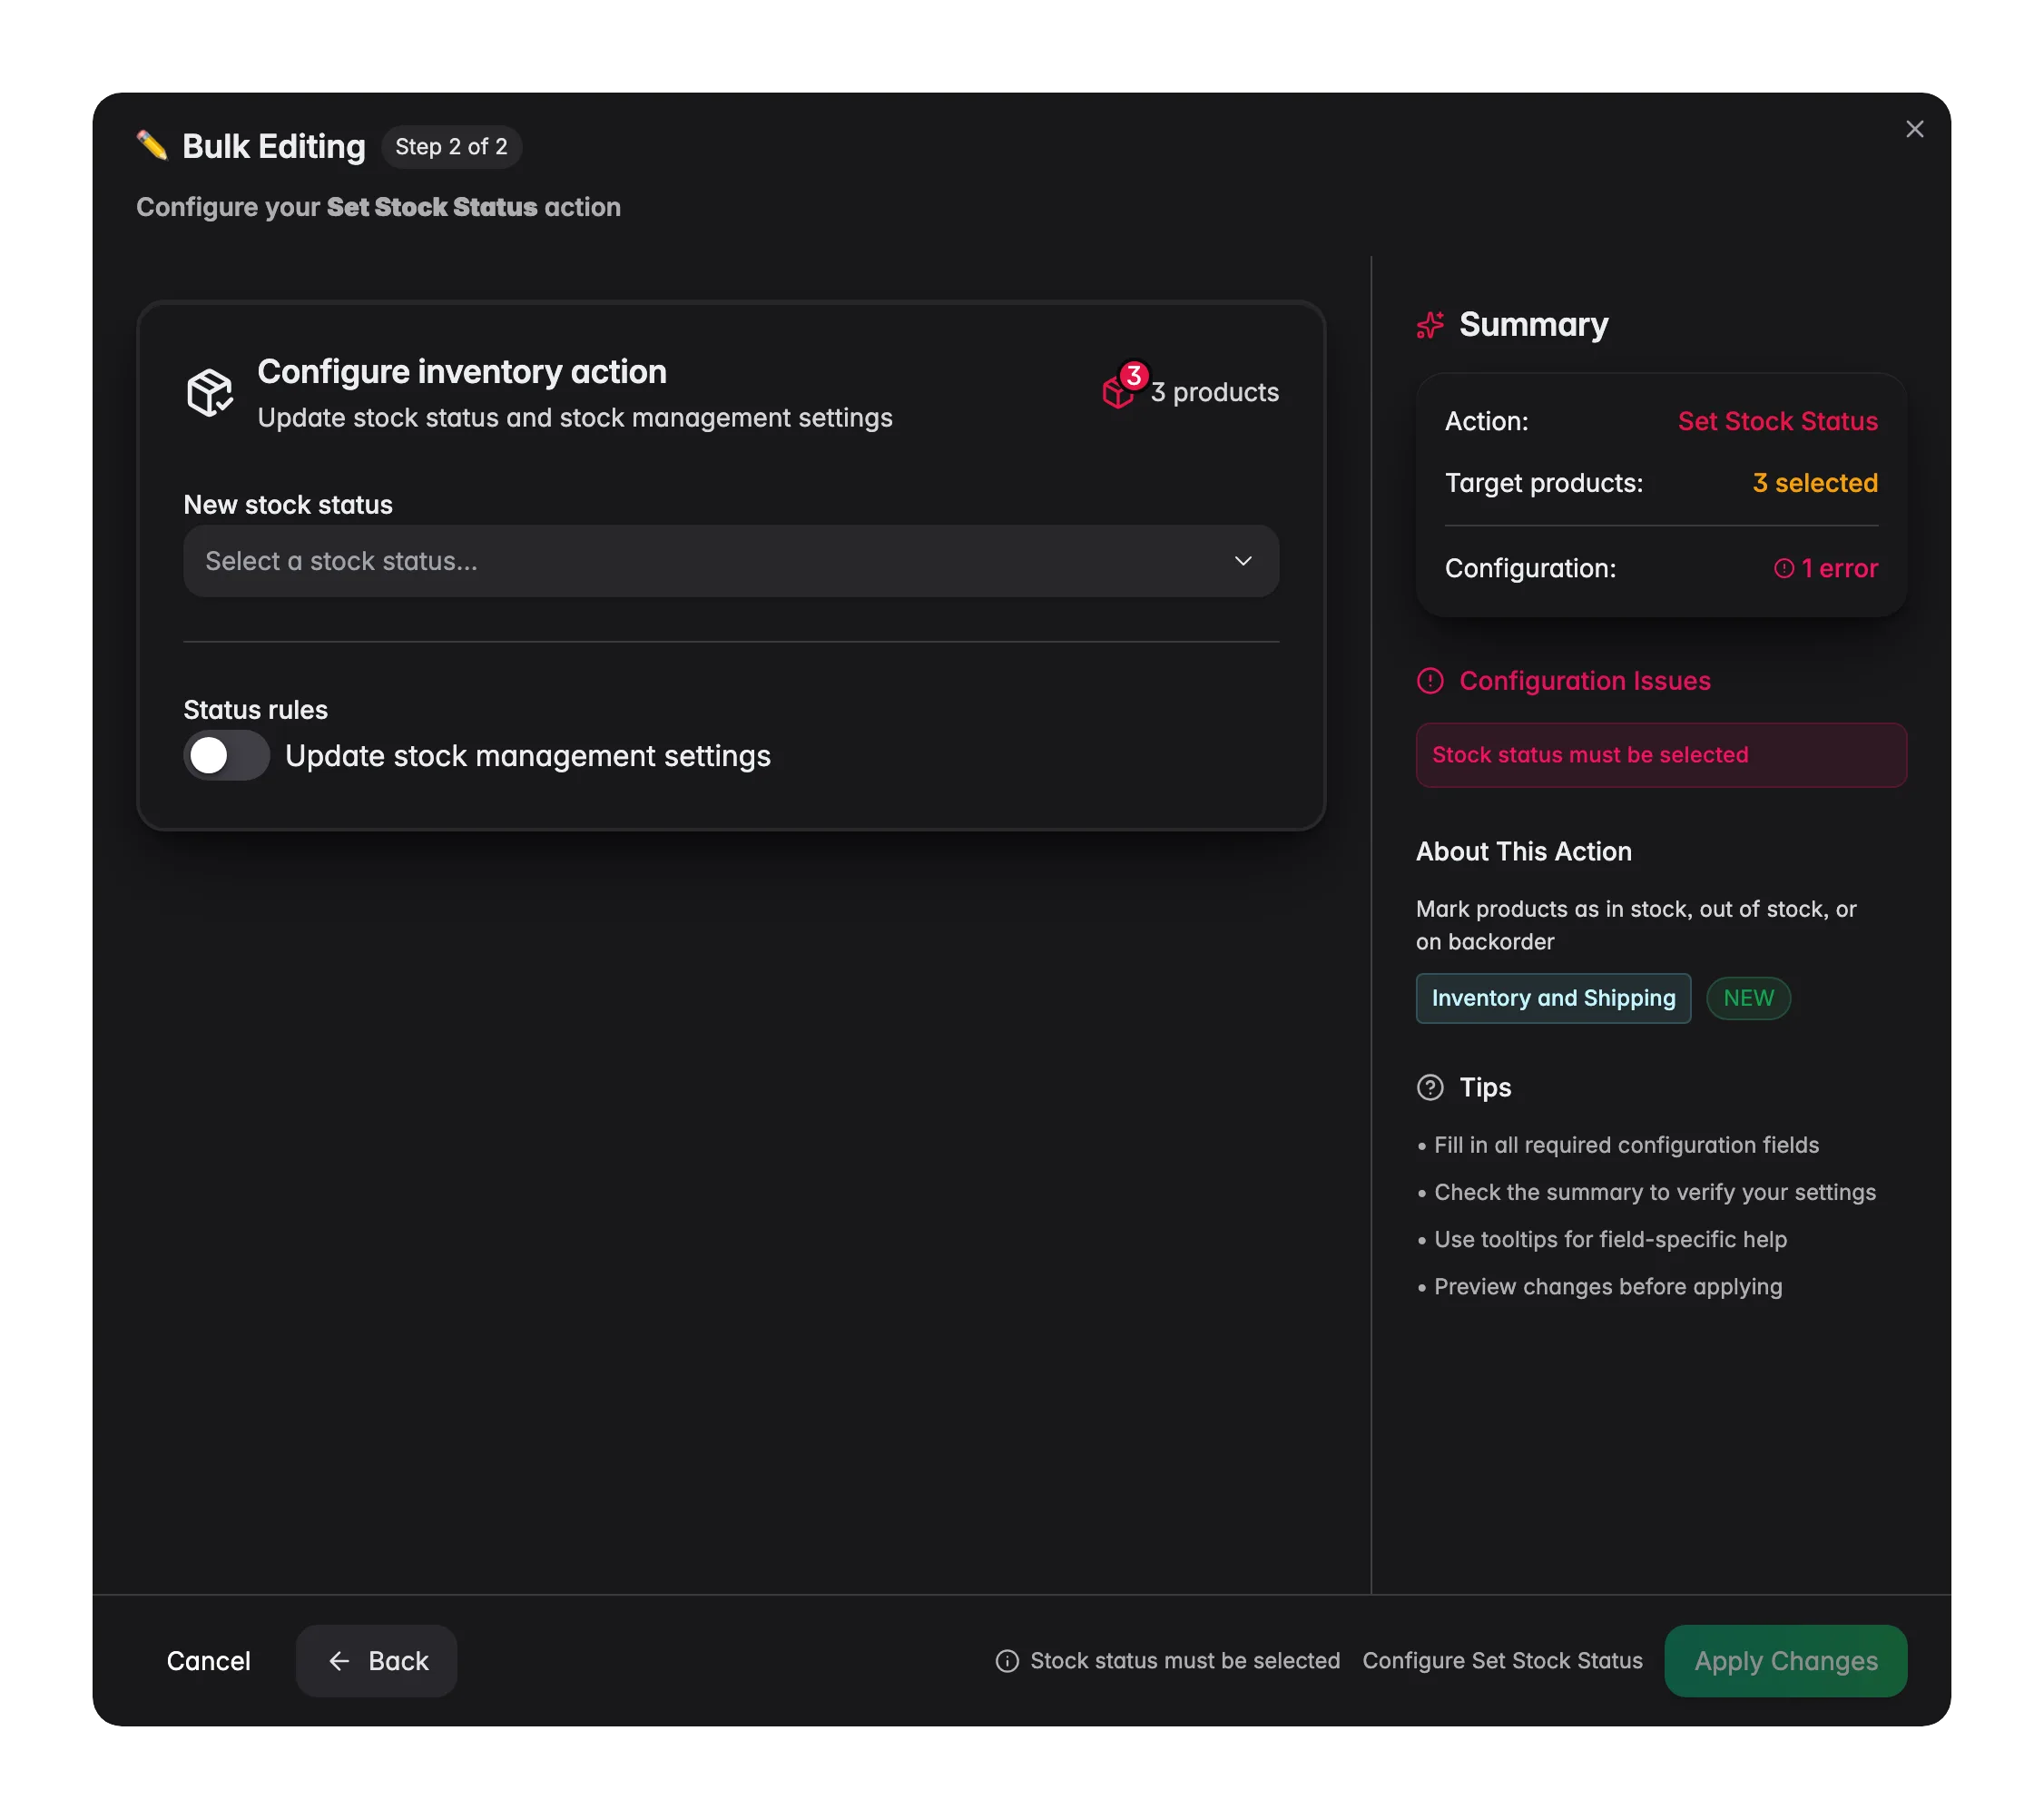Click the '3 products' count text
The width and height of the screenshot is (2044, 1819).
coord(1214,392)
